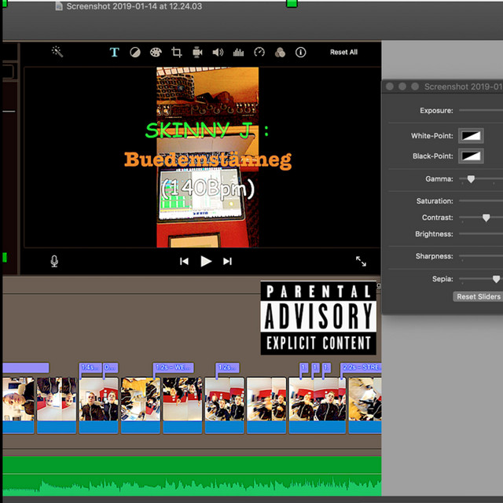Click the Sepia slider handle
Screen dimensions: 503x503
pos(496,279)
